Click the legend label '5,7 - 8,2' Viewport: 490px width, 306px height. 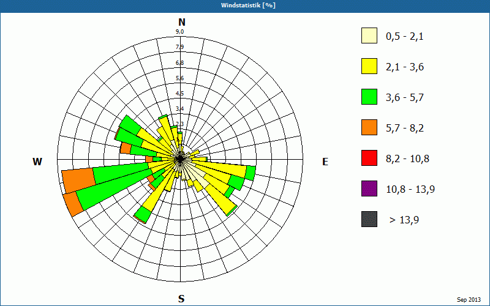pos(405,129)
